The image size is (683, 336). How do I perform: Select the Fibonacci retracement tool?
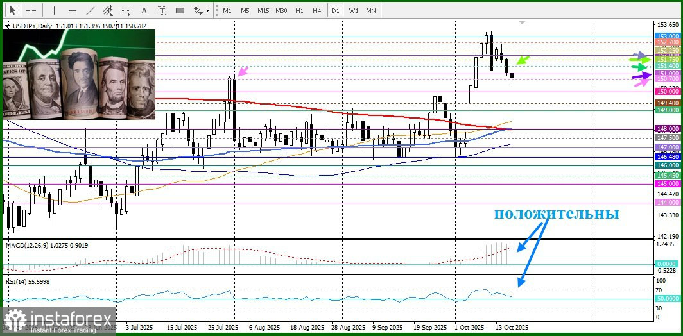126,10
